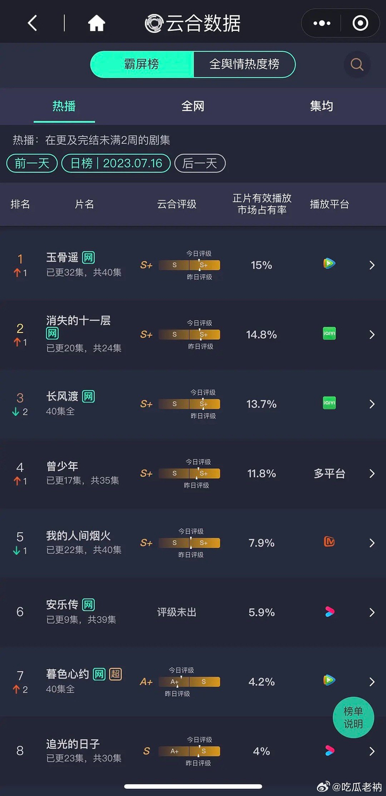The height and width of the screenshot is (796, 386).
Task: Tap the back arrow at top left
Action: [x=31, y=23]
